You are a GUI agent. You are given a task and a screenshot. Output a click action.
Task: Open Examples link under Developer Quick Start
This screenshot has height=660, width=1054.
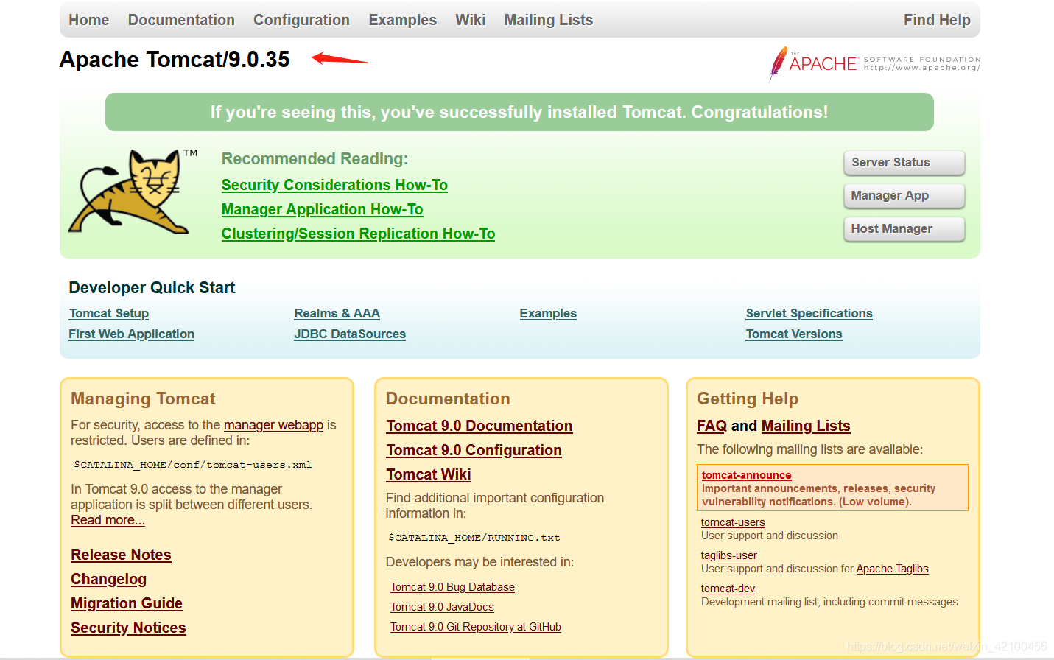click(x=548, y=313)
